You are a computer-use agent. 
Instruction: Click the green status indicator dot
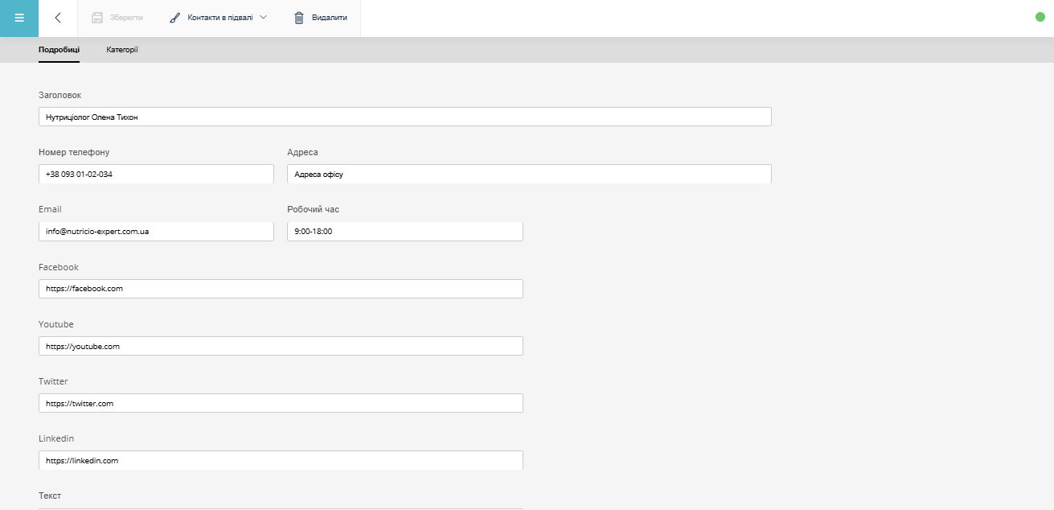tap(1040, 17)
